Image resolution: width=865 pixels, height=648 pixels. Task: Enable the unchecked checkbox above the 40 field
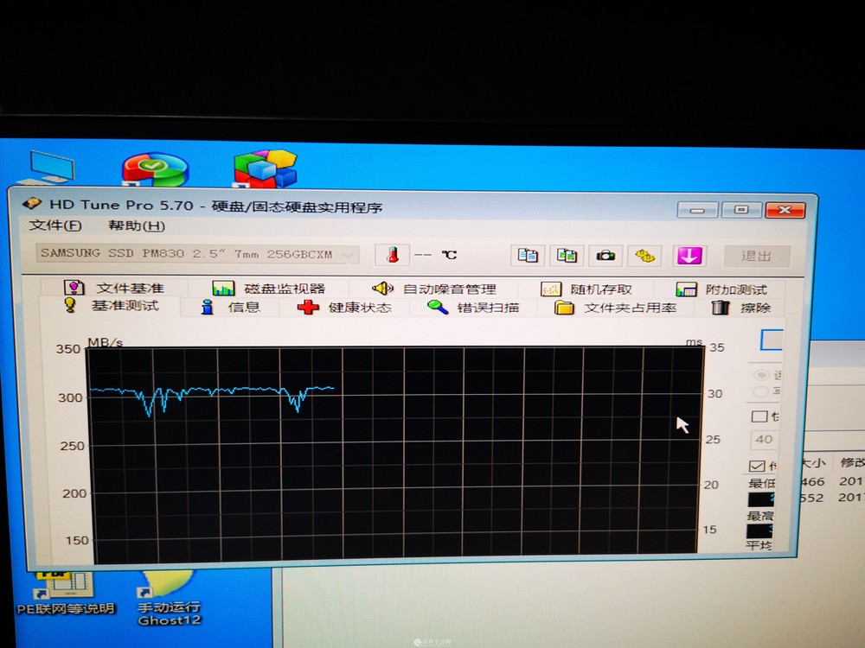pos(759,416)
